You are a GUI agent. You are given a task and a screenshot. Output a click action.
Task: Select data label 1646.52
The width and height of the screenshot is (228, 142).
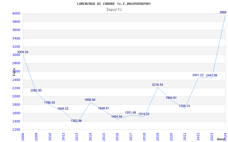click(x=63, y=108)
